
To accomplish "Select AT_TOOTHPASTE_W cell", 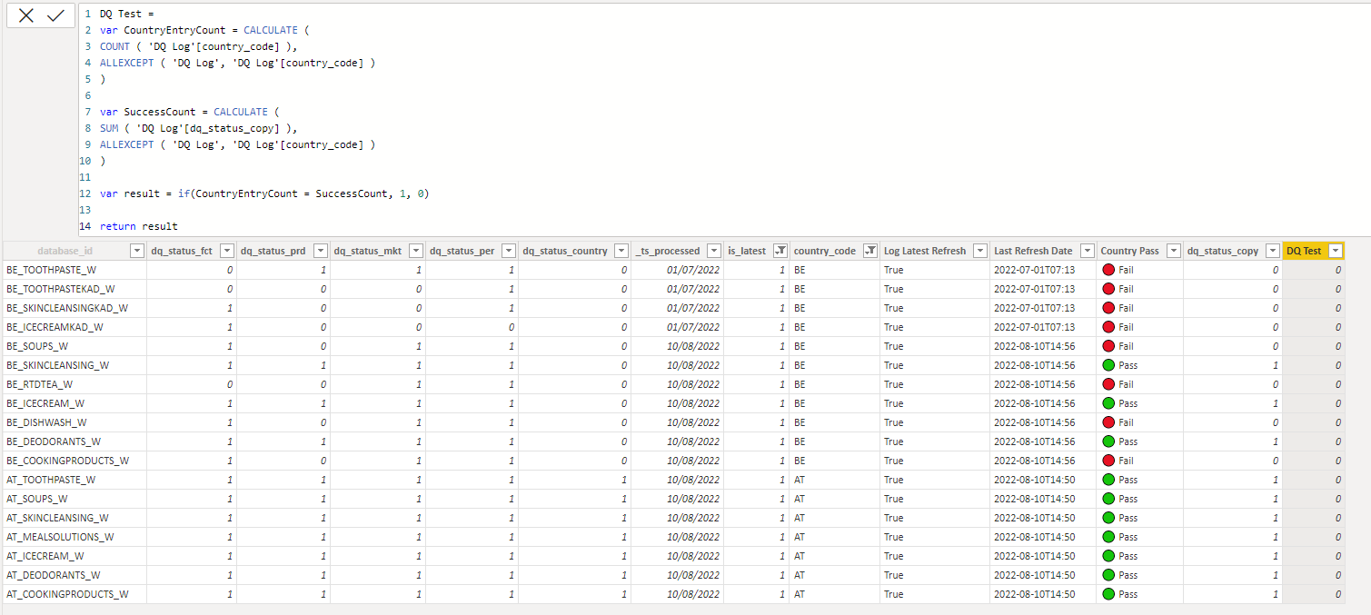I will point(74,480).
